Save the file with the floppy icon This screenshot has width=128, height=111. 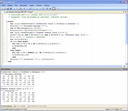pos(8,8)
